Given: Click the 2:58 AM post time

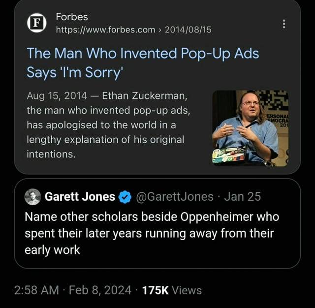Looking at the screenshot, I should click(x=44, y=290).
